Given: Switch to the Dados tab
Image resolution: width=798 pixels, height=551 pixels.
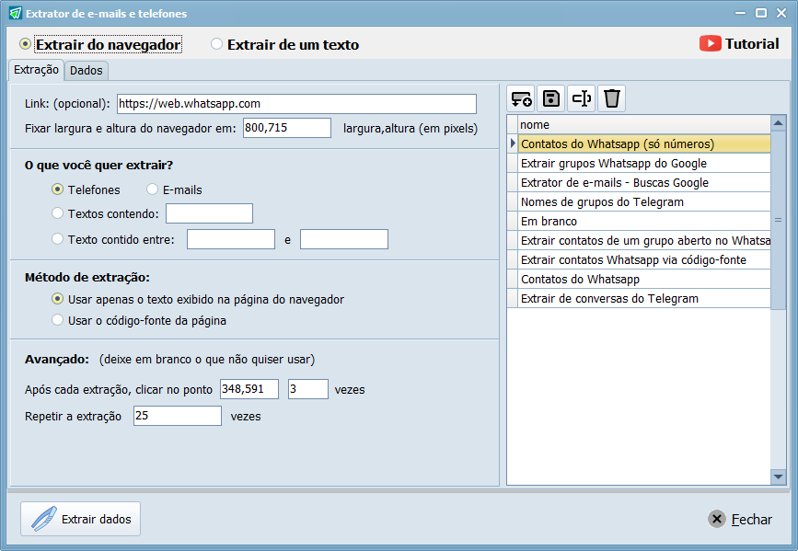Looking at the screenshot, I should click(86, 70).
